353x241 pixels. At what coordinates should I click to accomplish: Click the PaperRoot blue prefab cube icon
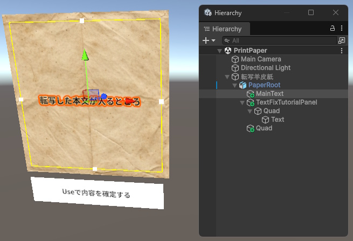coord(243,85)
